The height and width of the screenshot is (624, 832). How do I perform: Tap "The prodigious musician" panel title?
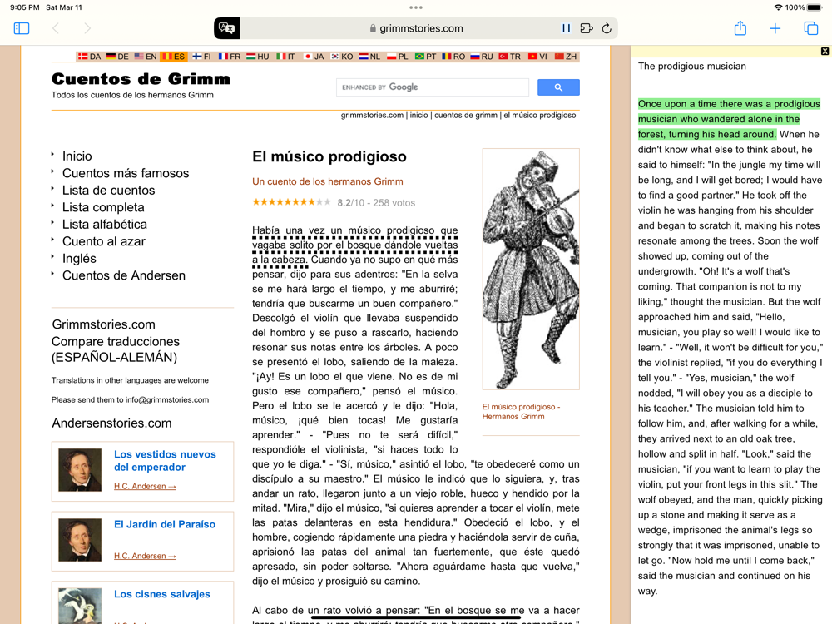(692, 67)
